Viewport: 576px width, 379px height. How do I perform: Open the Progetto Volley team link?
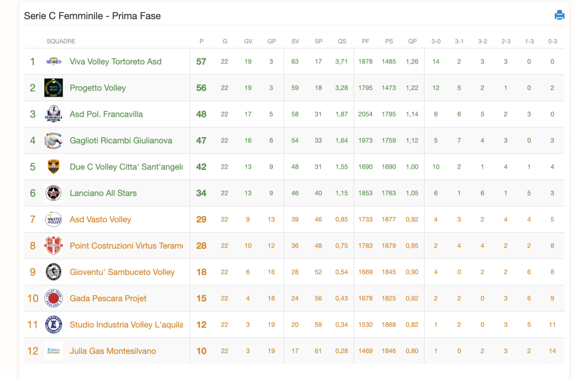[97, 88]
